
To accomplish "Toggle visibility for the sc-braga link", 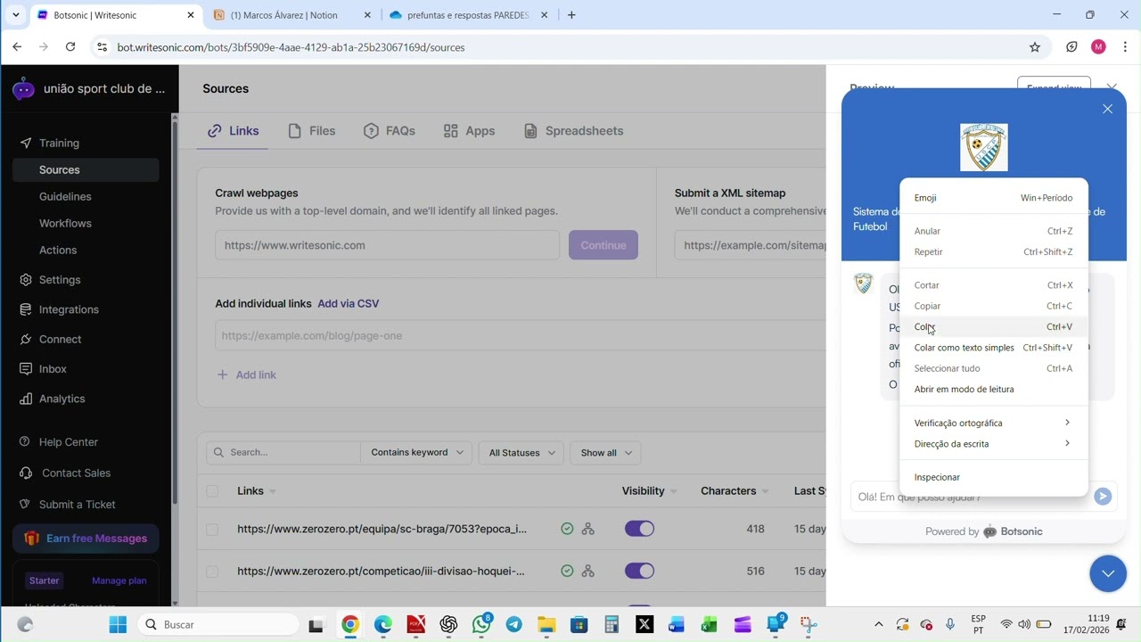I will coord(639,529).
